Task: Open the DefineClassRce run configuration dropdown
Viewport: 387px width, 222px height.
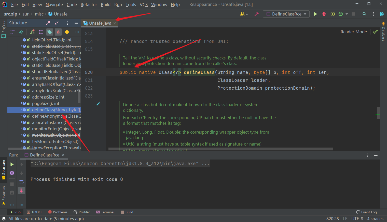Action: [x=286, y=14]
